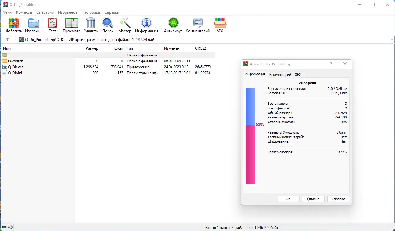The image size is (395, 231).
Task: Open the Файл menu
Action: 7,12
